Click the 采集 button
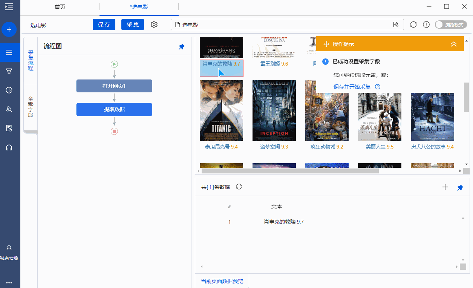Viewport: 473px width, 288px height. pos(133,25)
